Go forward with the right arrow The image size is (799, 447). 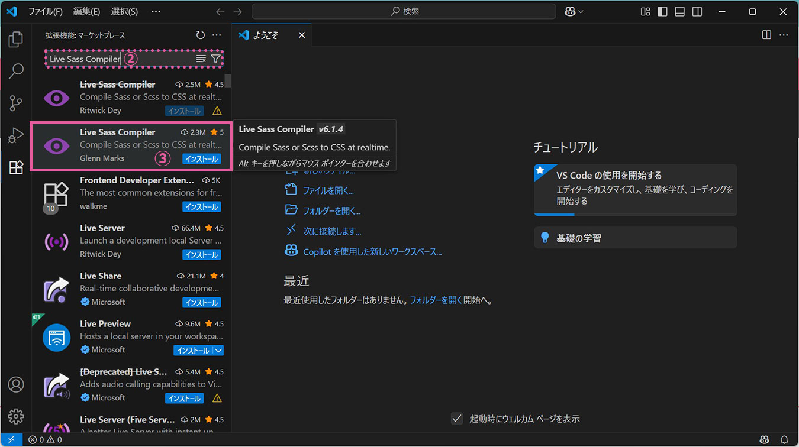point(238,12)
